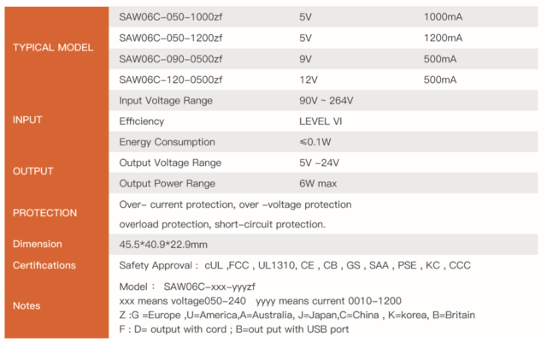The height and width of the screenshot is (343, 547).
Task: Click the INPUT section header
Action: click(x=28, y=121)
